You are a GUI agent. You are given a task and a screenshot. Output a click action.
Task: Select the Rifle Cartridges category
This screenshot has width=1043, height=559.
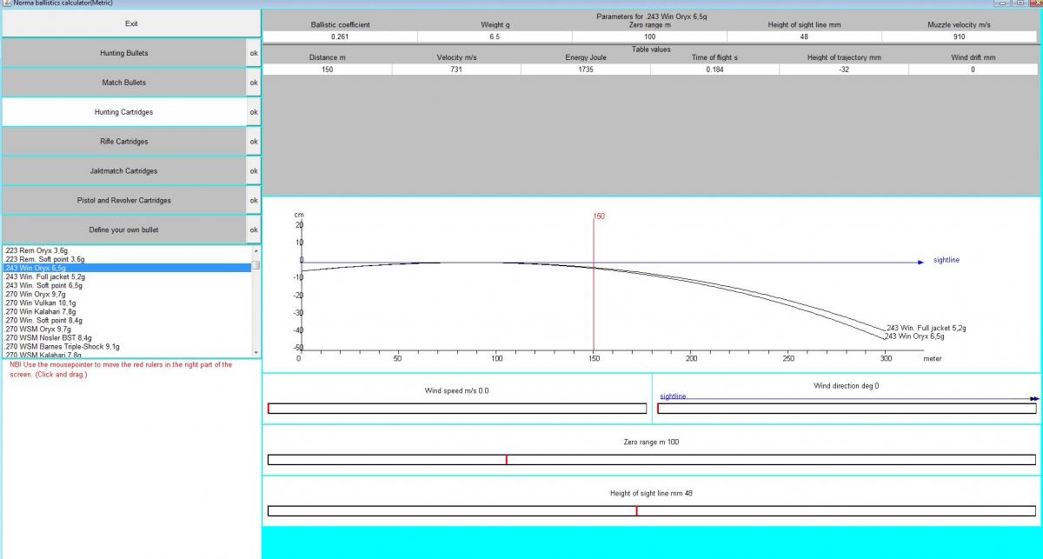tap(123, 142)
